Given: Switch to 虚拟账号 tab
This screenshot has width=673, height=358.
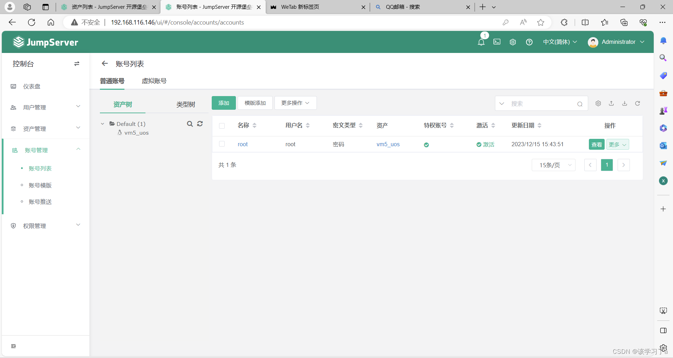Looking at the screenshot, I should pyautogui.click(x=154, y=81).
